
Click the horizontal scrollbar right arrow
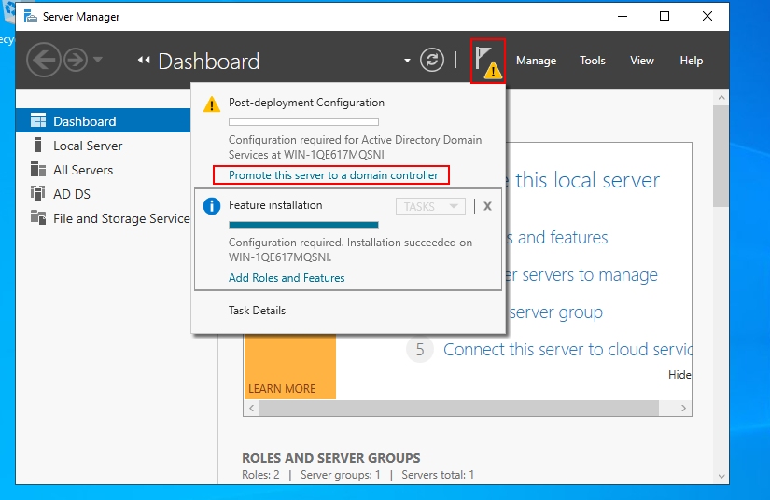(x=683, y=409)
